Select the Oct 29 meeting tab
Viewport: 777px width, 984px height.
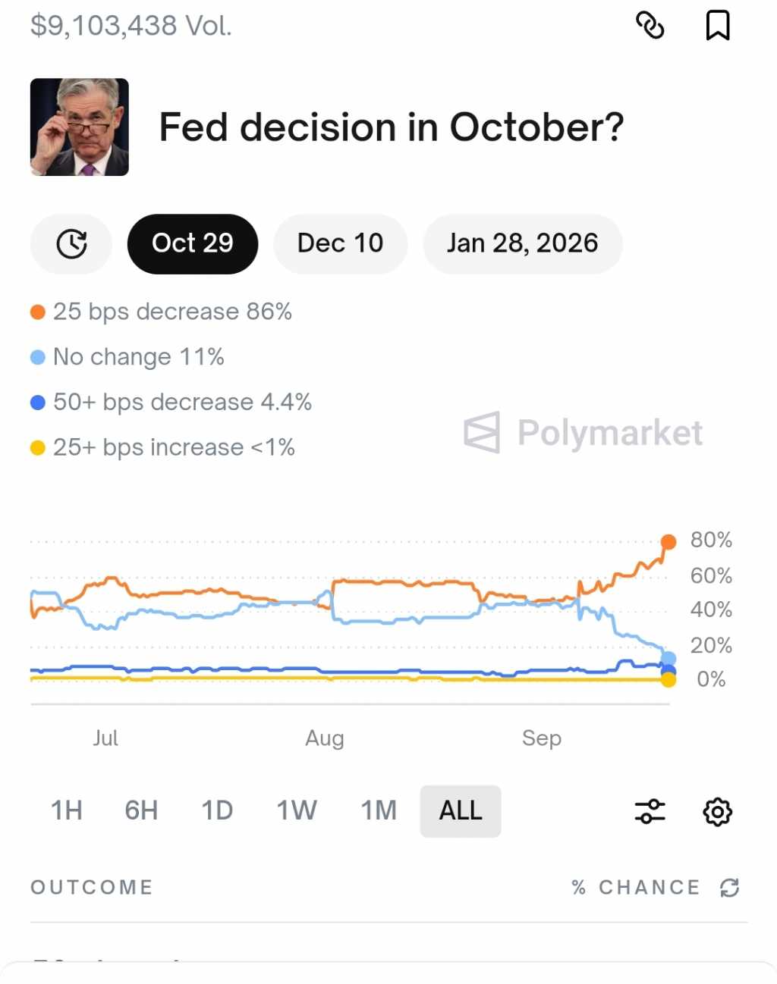tap(193, 244)
